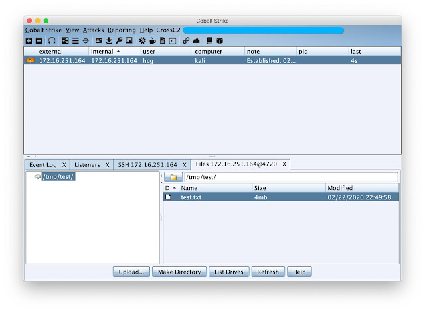Disconnect from team server via minus icon

(39, 41)
